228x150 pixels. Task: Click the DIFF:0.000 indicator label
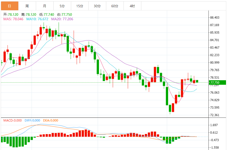(x=32, y=120)
